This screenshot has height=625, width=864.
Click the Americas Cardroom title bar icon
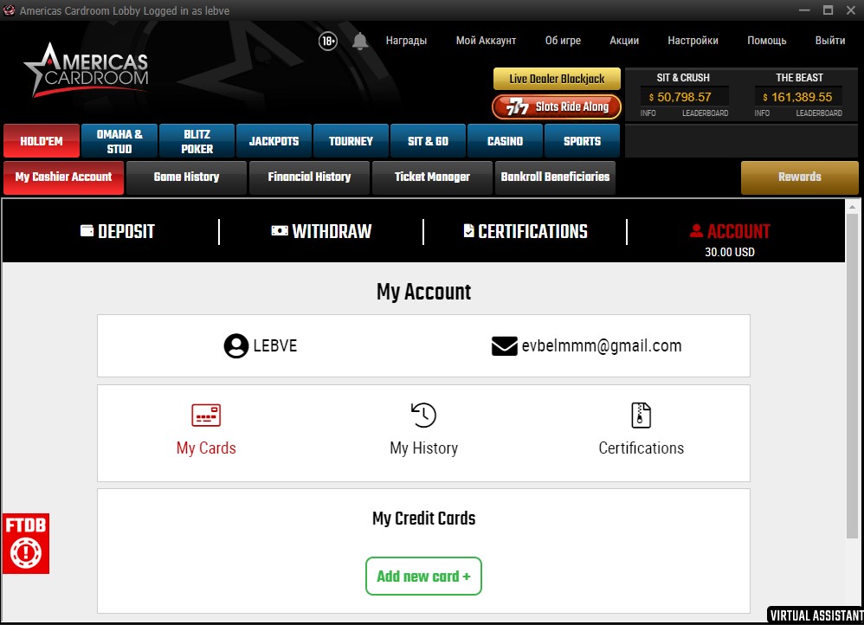click(x=9, y=10)
